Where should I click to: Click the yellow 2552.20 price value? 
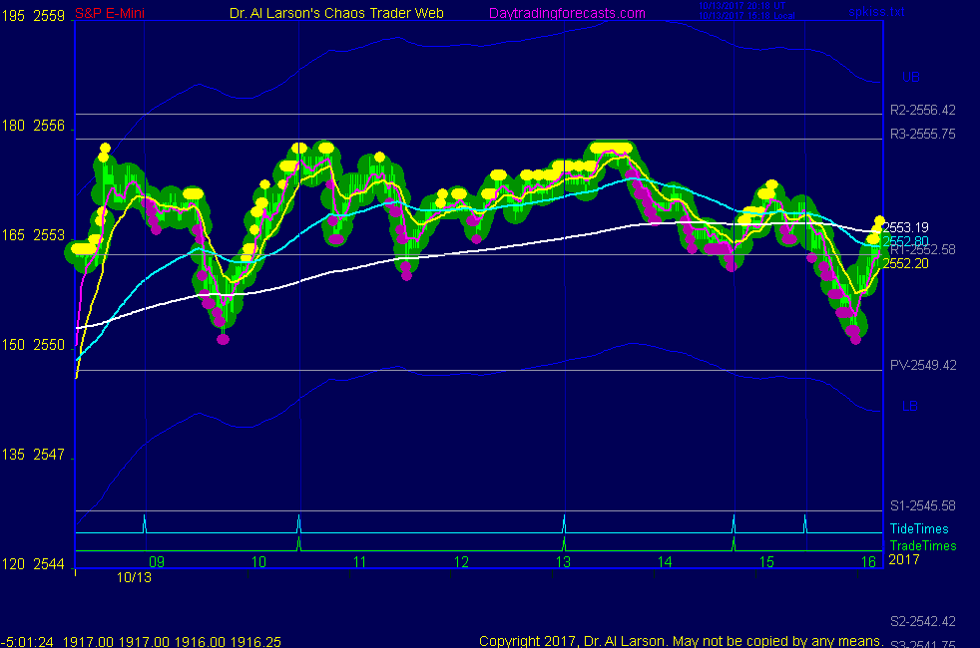(905, 263)
